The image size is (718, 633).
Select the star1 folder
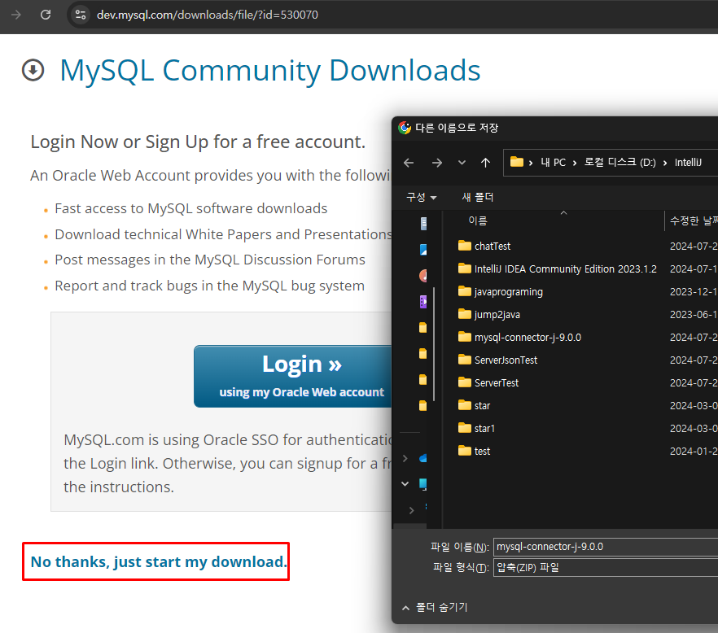tap(484, 429)
